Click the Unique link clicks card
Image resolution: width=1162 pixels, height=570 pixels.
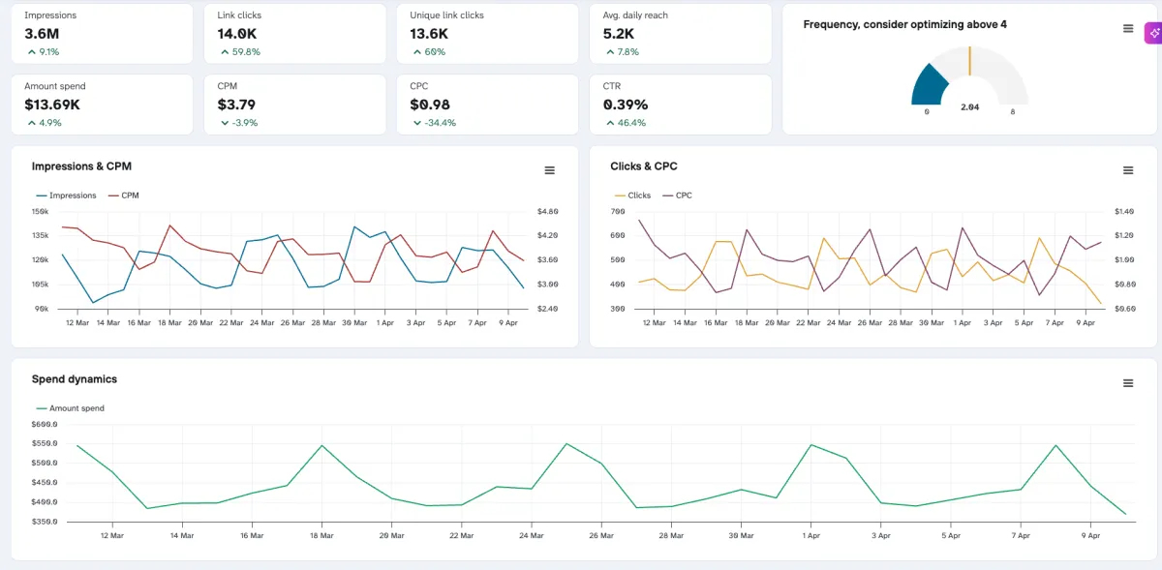pos(487,34)
